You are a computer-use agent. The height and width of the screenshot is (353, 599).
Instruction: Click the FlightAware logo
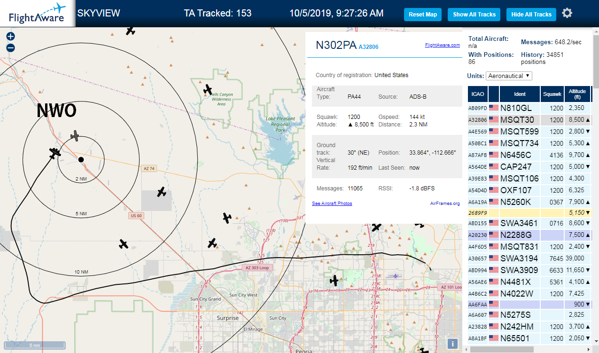(37, 14)
